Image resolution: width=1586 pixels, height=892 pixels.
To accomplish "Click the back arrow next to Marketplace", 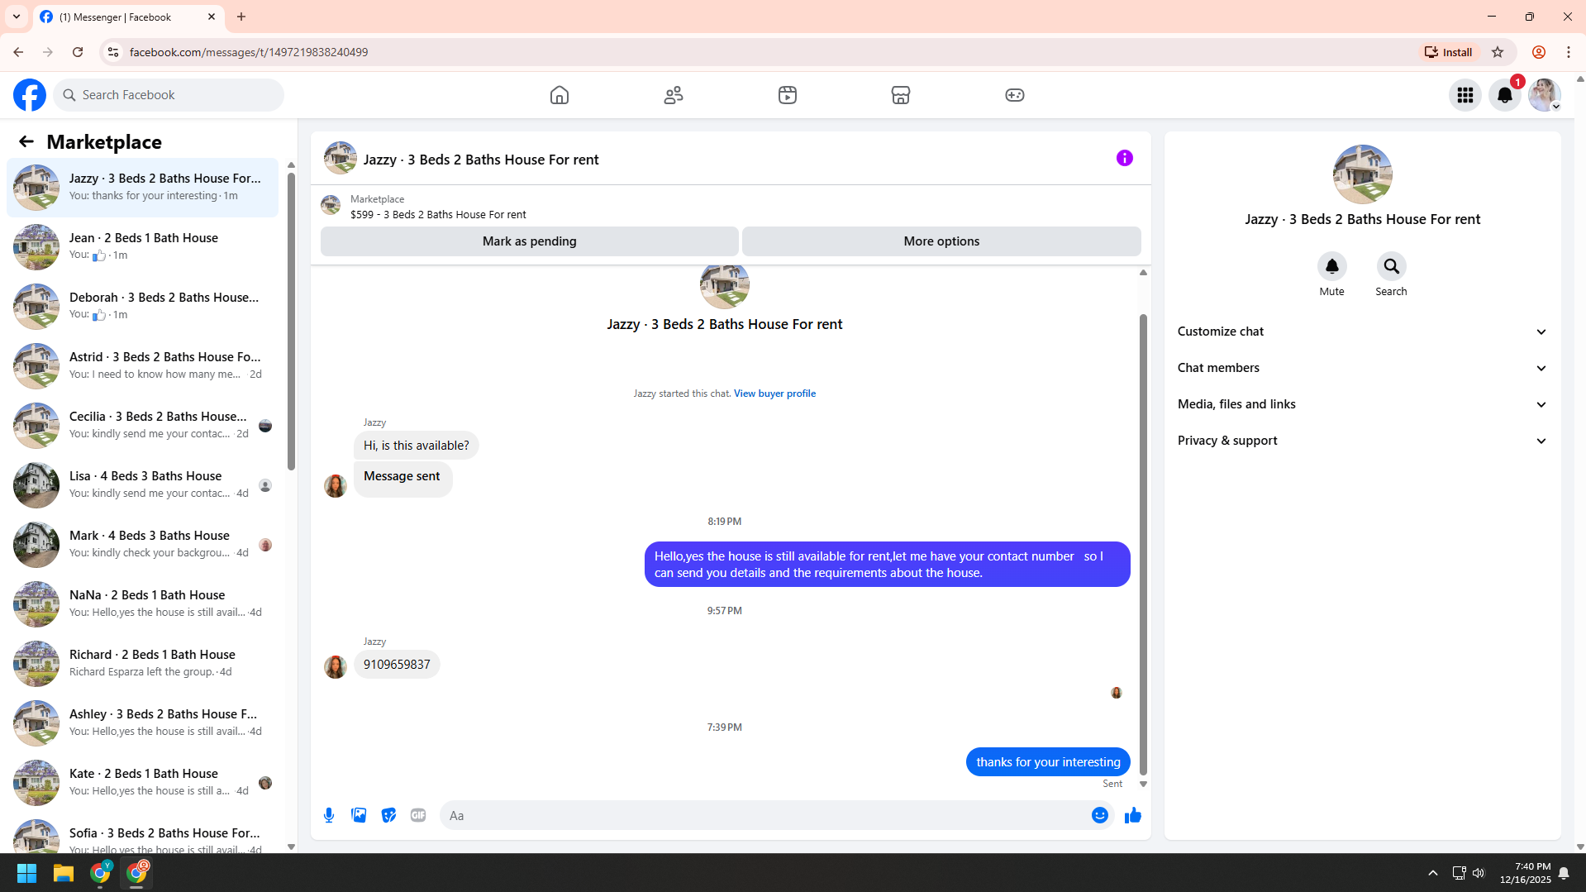I will click(26, 142).
